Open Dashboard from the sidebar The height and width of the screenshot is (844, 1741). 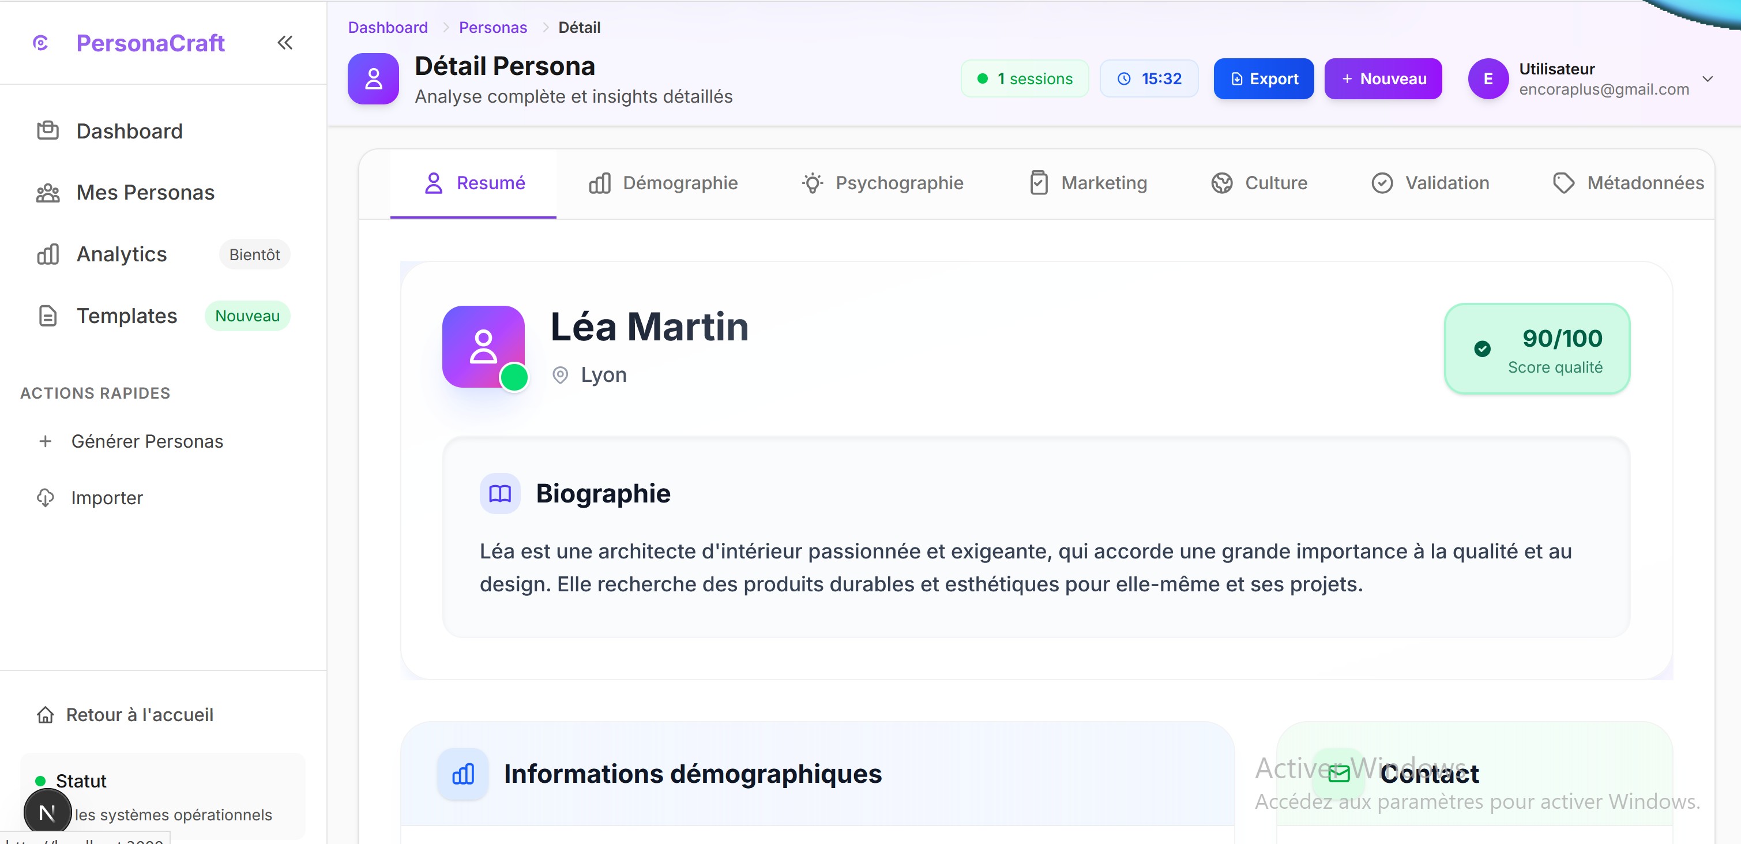129,131
